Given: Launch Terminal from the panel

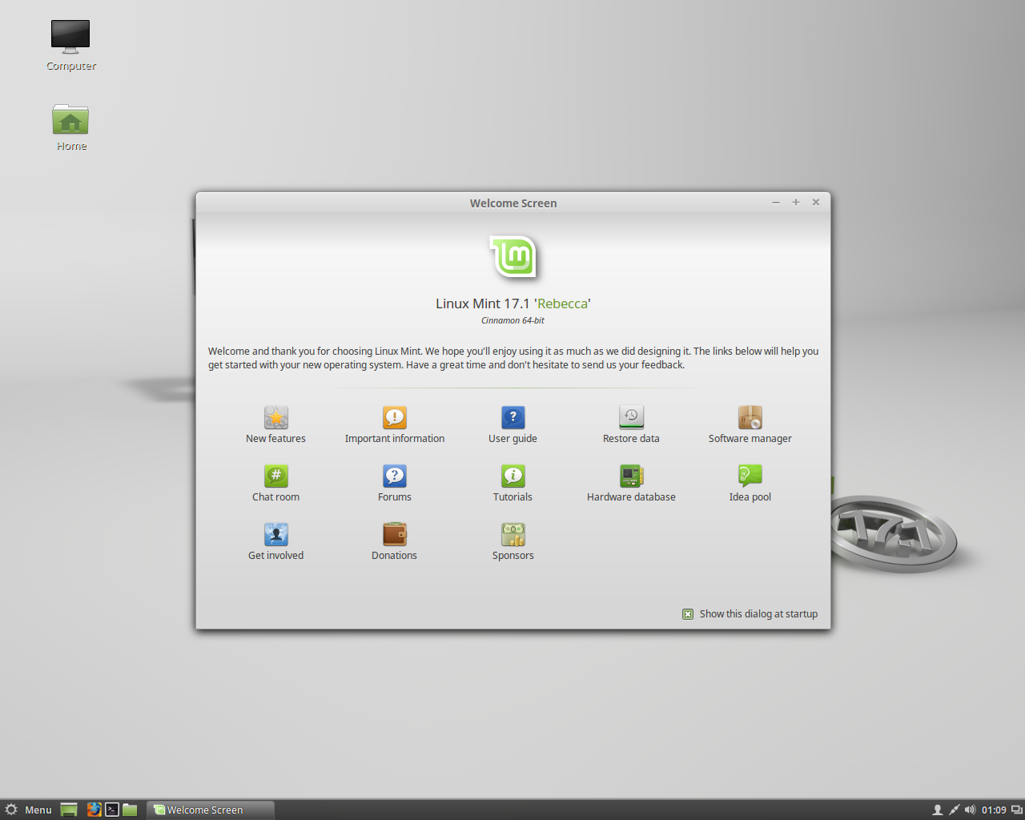Looking at the screenshot, I should (112, 810).
